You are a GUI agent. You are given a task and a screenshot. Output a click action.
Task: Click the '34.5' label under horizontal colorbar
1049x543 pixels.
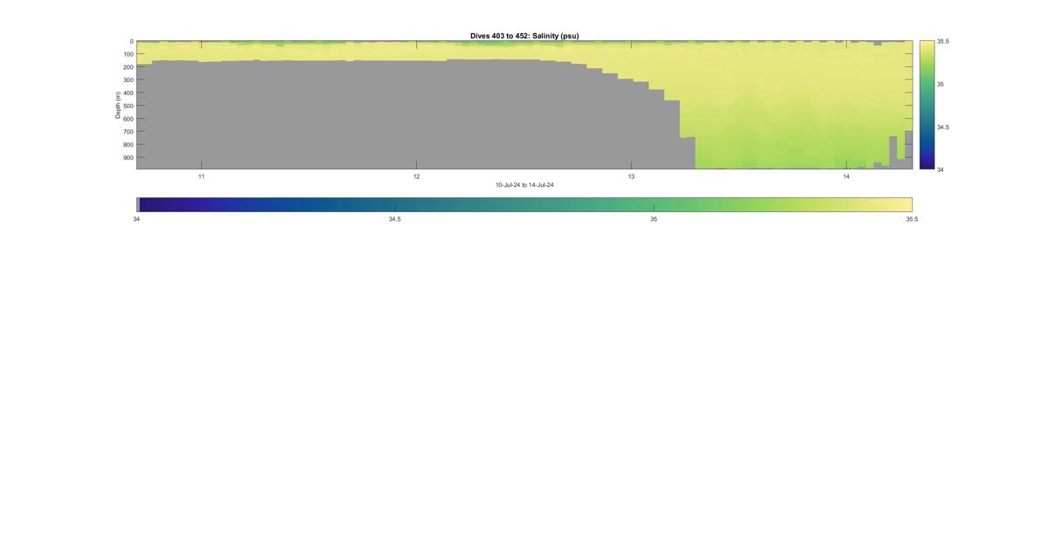[x=395, y=219]
